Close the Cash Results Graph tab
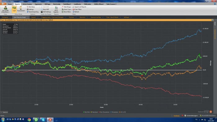 (x=28, y=17)
